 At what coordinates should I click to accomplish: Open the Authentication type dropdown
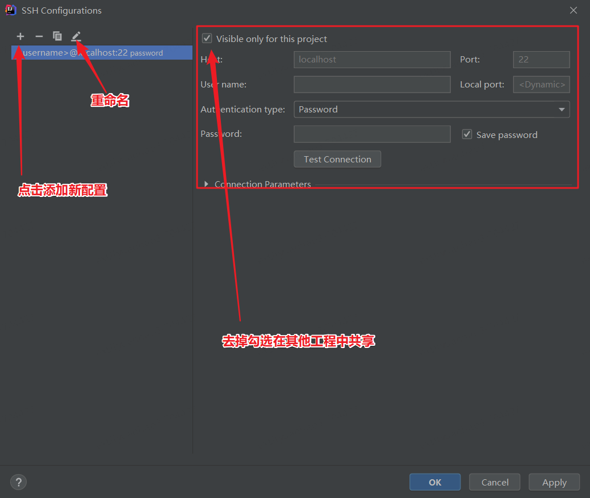[431, 109]
